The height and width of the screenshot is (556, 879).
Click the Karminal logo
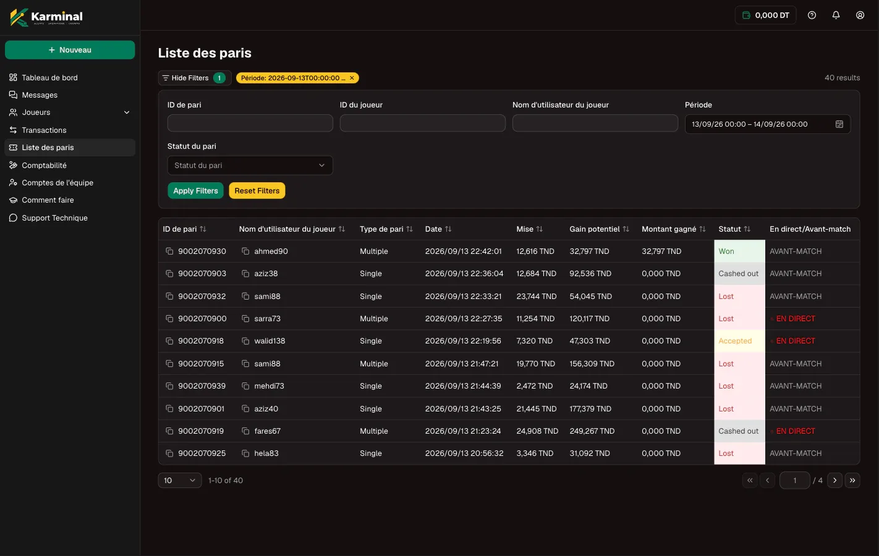(x=46, y=17)
